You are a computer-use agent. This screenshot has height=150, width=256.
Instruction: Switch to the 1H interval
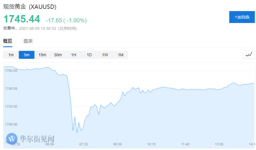coord(74,55)
